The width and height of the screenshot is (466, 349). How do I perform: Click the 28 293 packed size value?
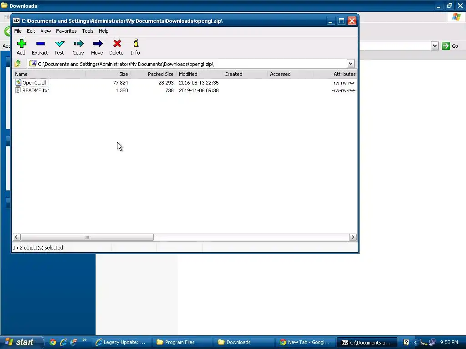(166, 83)
